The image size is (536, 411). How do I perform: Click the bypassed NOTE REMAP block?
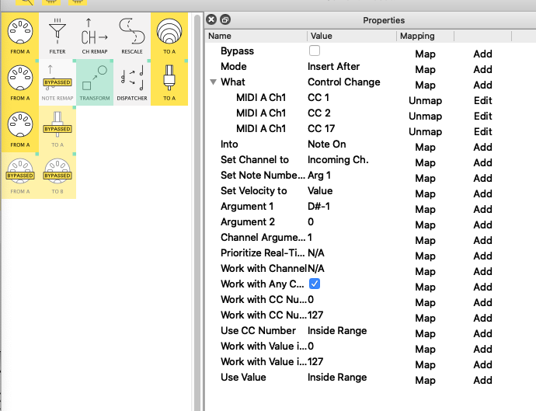pyautogui.click(x=57, y=82)
